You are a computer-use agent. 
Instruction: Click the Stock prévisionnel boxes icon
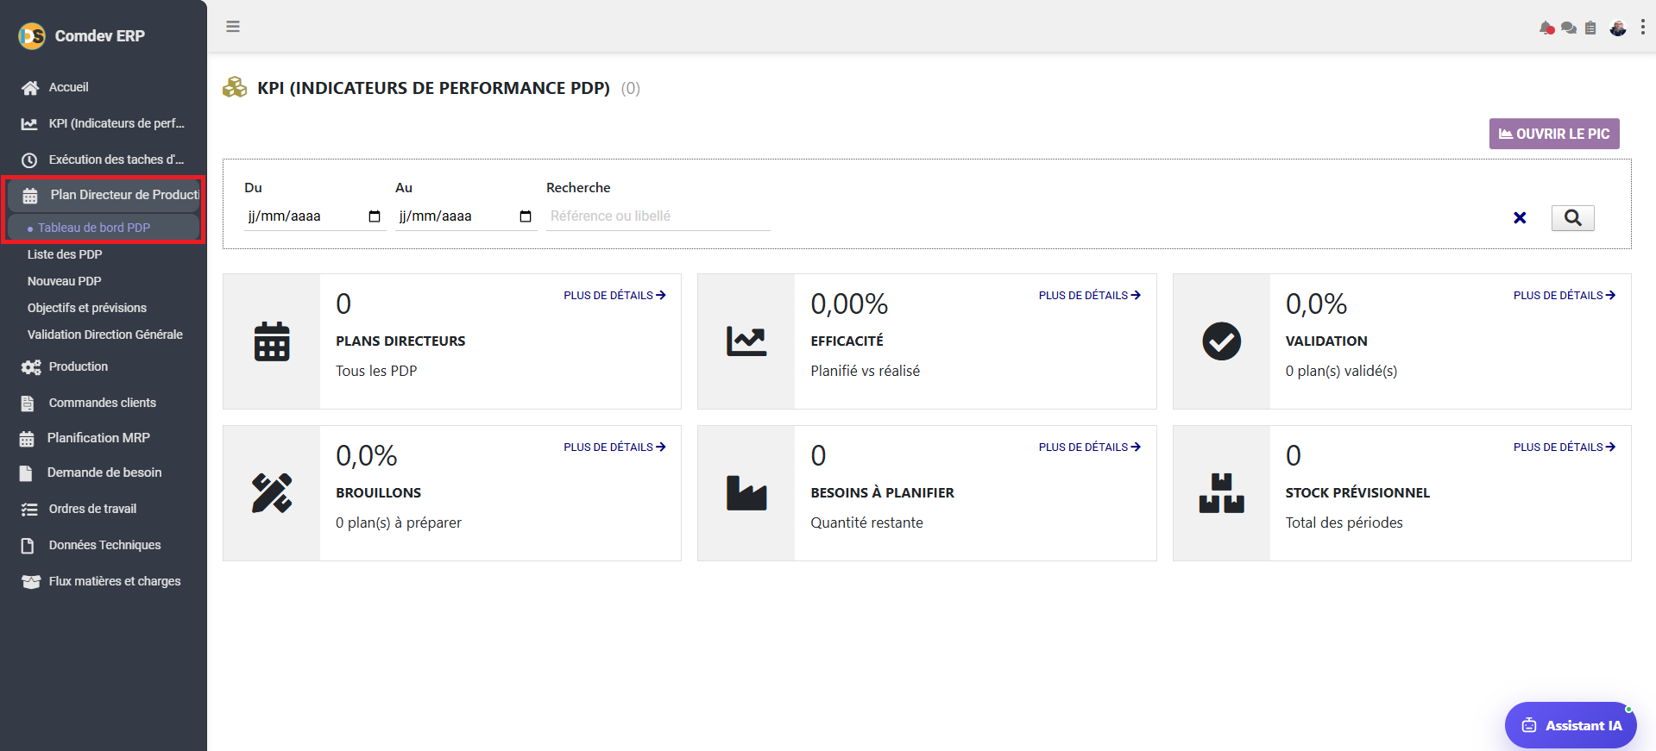pyautogui.click(x=1222, y=493)
